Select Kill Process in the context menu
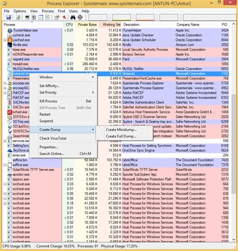This screenshot has height=251, width=238. 63,101
